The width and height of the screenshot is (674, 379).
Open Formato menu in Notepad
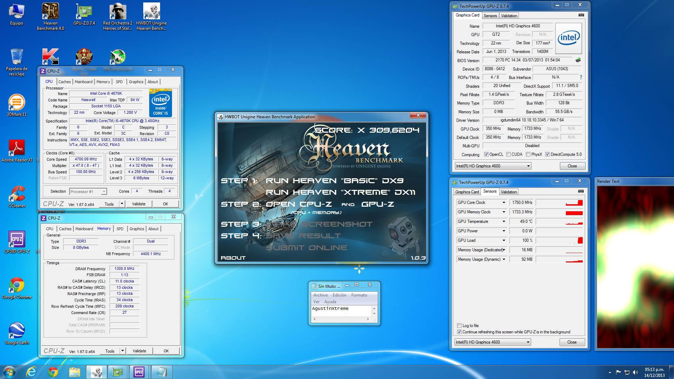[359, 295]
